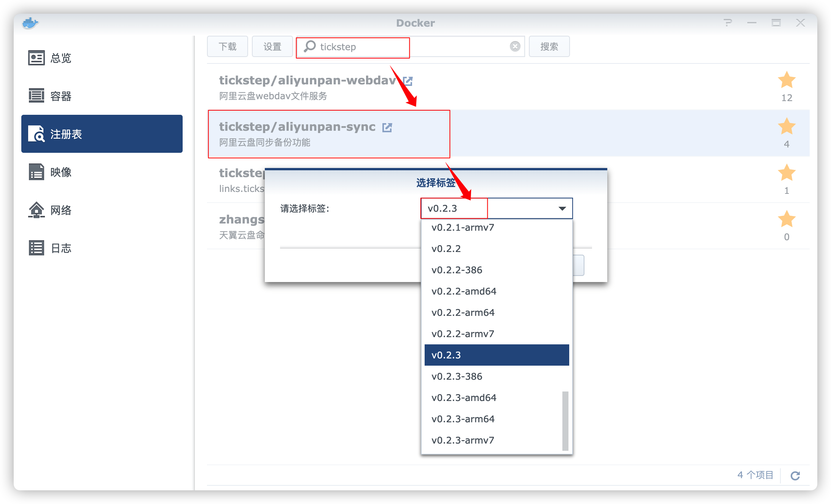The height and width of the screenshot is (504, 831).
Task: Click the 下载 download button
Action: [x=228, y=46]
